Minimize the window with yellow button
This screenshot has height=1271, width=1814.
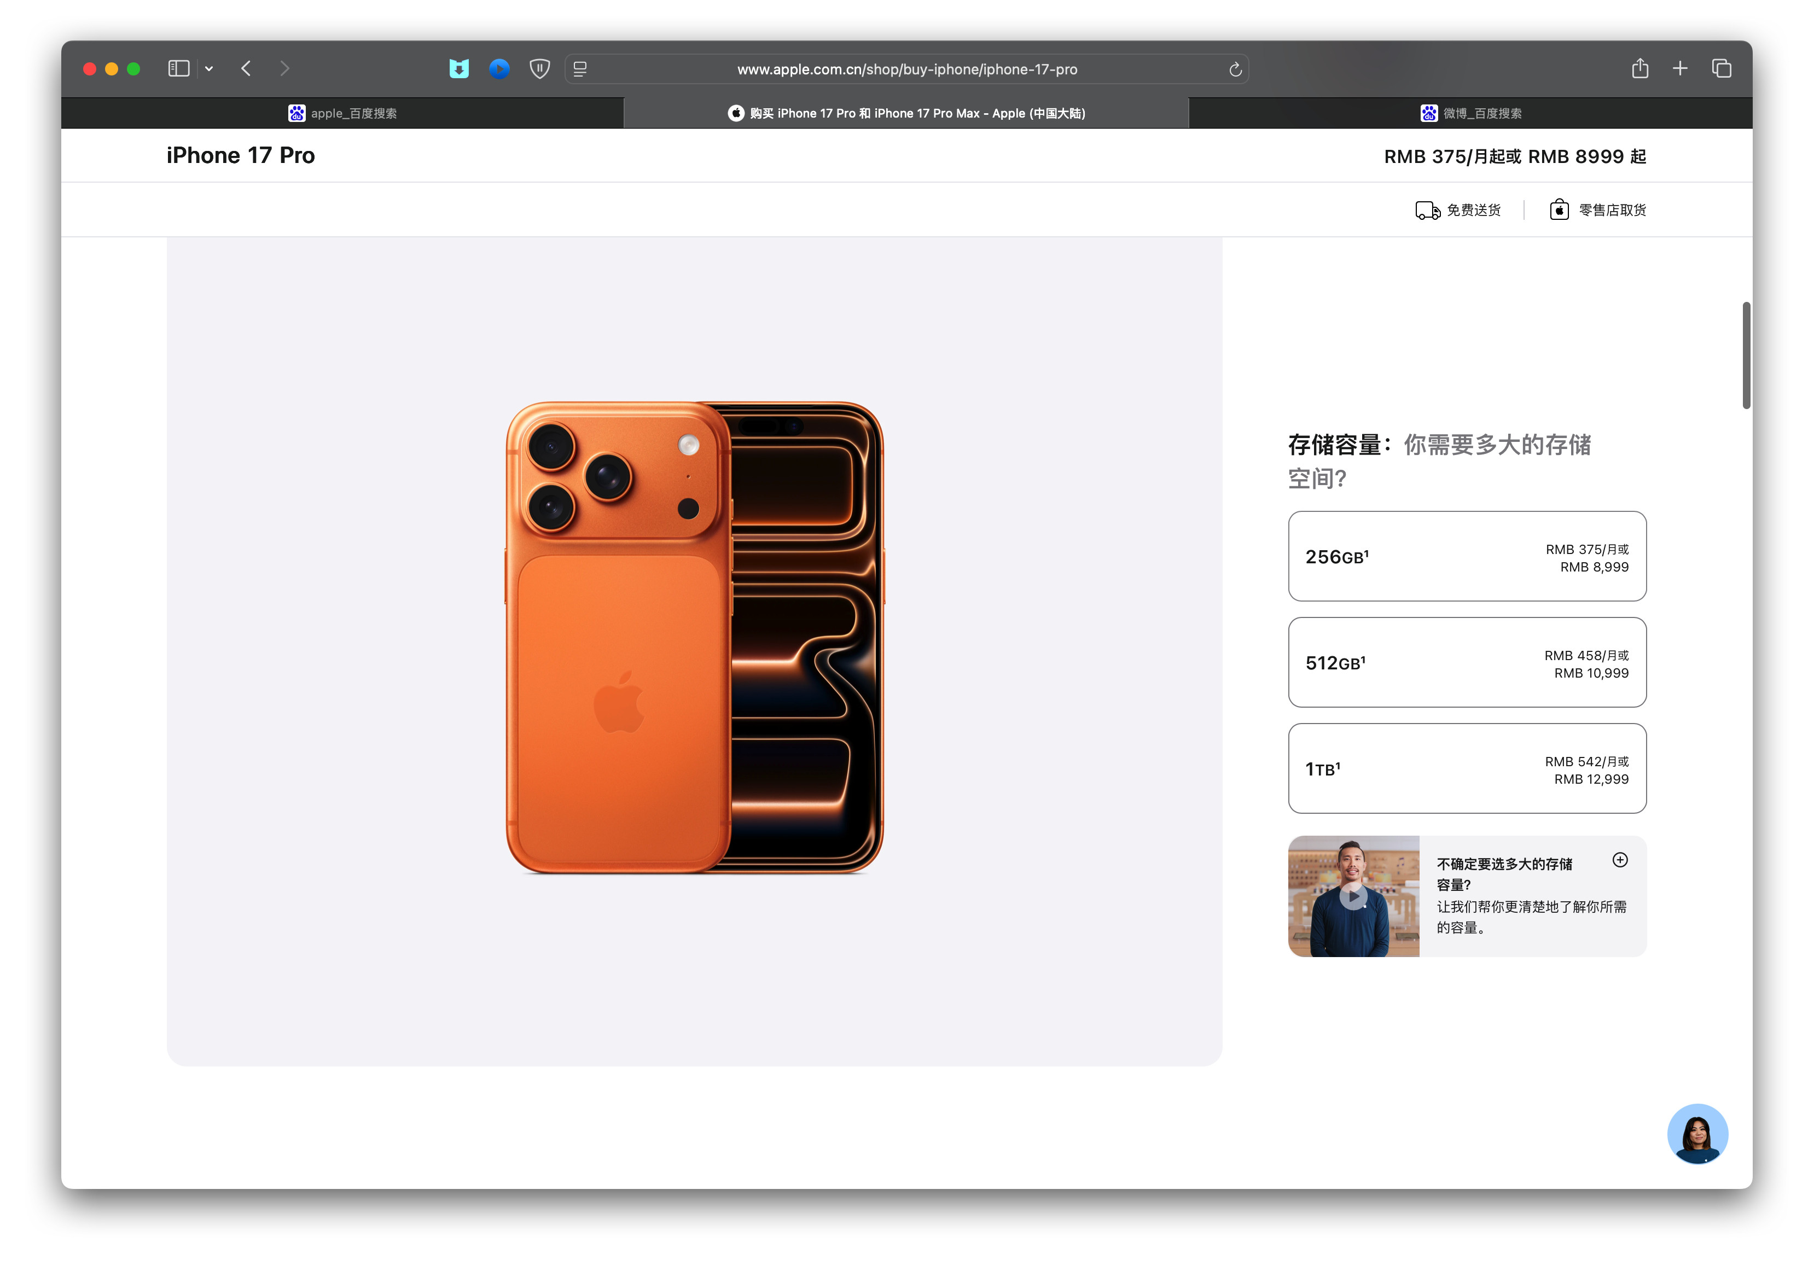[x=112, y=69]
